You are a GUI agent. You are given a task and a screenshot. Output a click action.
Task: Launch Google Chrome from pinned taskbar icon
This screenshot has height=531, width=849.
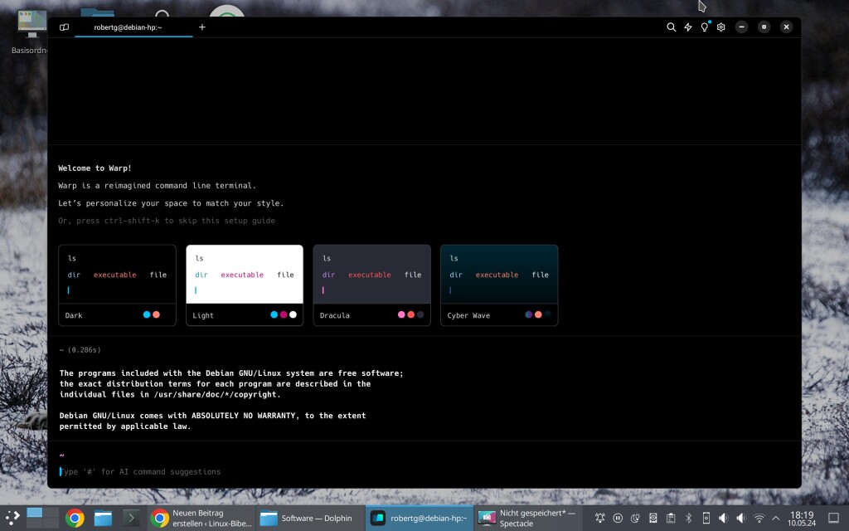click(x=75, y=519)
